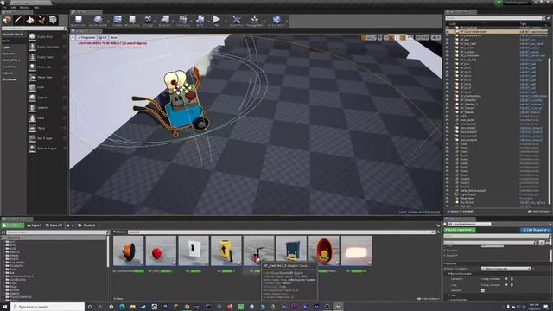Image resolution: width=553 pixels, height=311 pixels.
Task: Select the Sphere Trigger placement item
Action: tap(48, 149)
